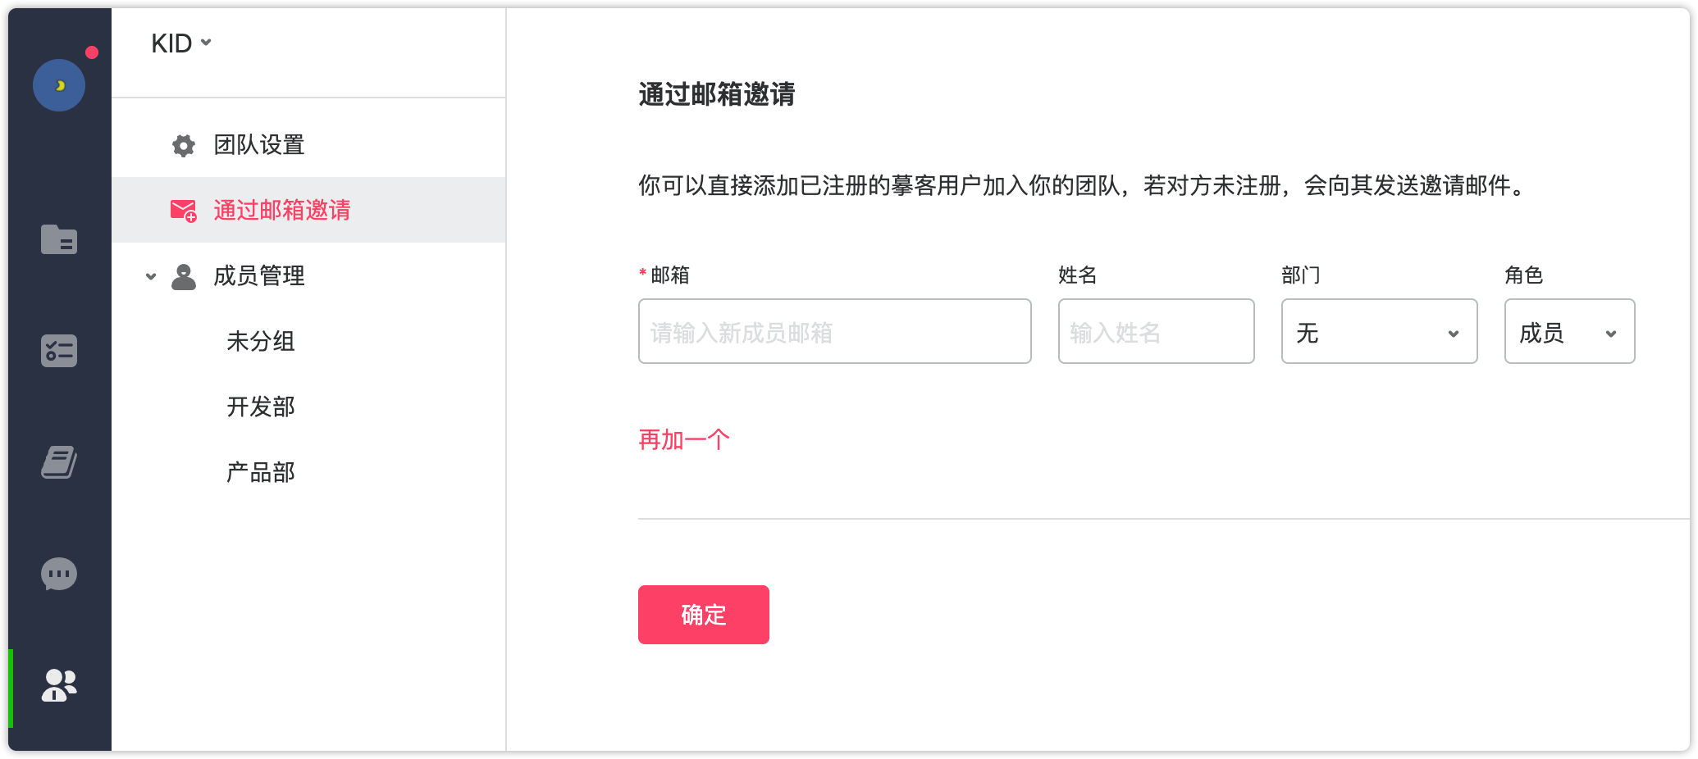Click the 确定 confirm button

703,615
